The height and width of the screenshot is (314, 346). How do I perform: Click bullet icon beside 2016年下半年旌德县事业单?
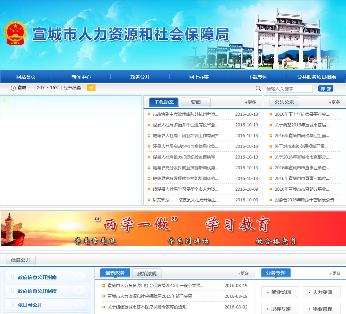click(x=271, y=114)
